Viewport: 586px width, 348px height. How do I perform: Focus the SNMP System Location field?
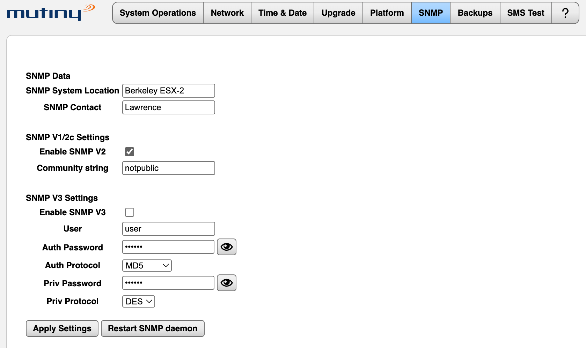coord(169,91)
